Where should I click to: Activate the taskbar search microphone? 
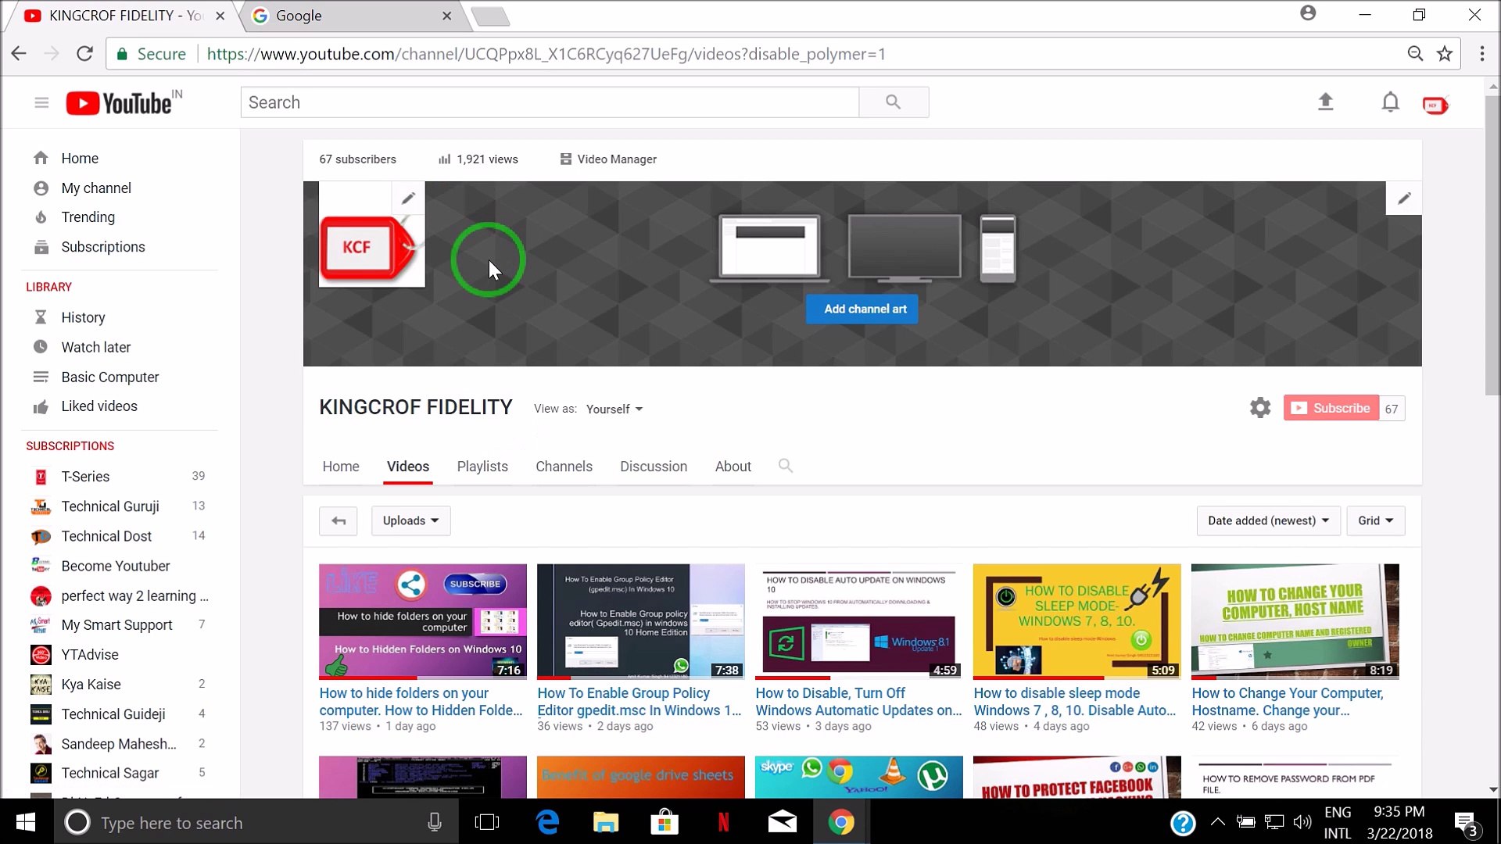point(433,822)
